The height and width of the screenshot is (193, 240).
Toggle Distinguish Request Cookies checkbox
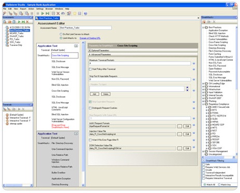[90, 108]
